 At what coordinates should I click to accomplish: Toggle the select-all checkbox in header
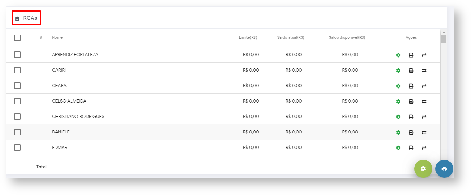(17, 38)
